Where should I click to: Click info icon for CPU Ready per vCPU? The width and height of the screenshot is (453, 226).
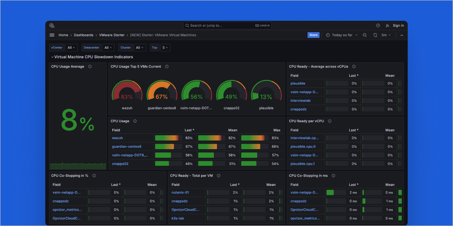point(330,121)
